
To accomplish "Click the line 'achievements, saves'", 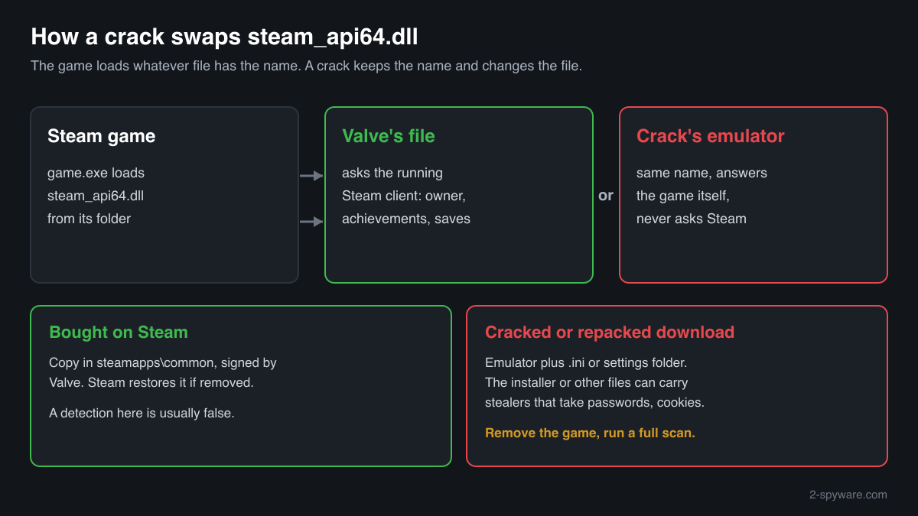I will click(406, 219).
